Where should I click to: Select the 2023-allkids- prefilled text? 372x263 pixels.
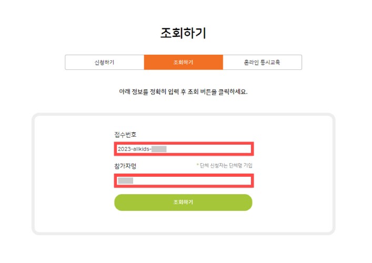(135, 149)
